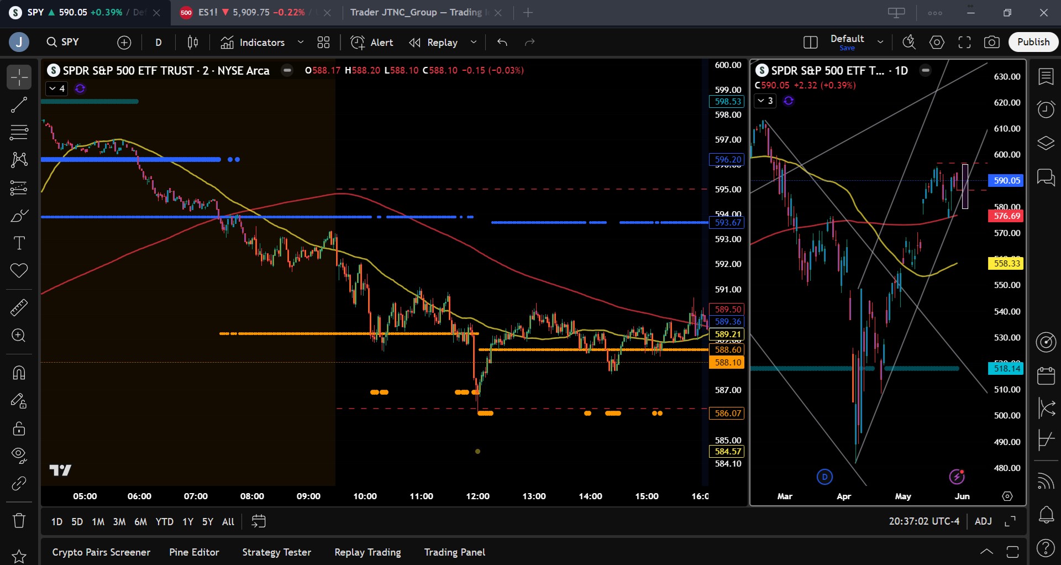This screenshot has height=565, width=1061.
Task: Maximize the bottom panel
Action: (1012, 552)
